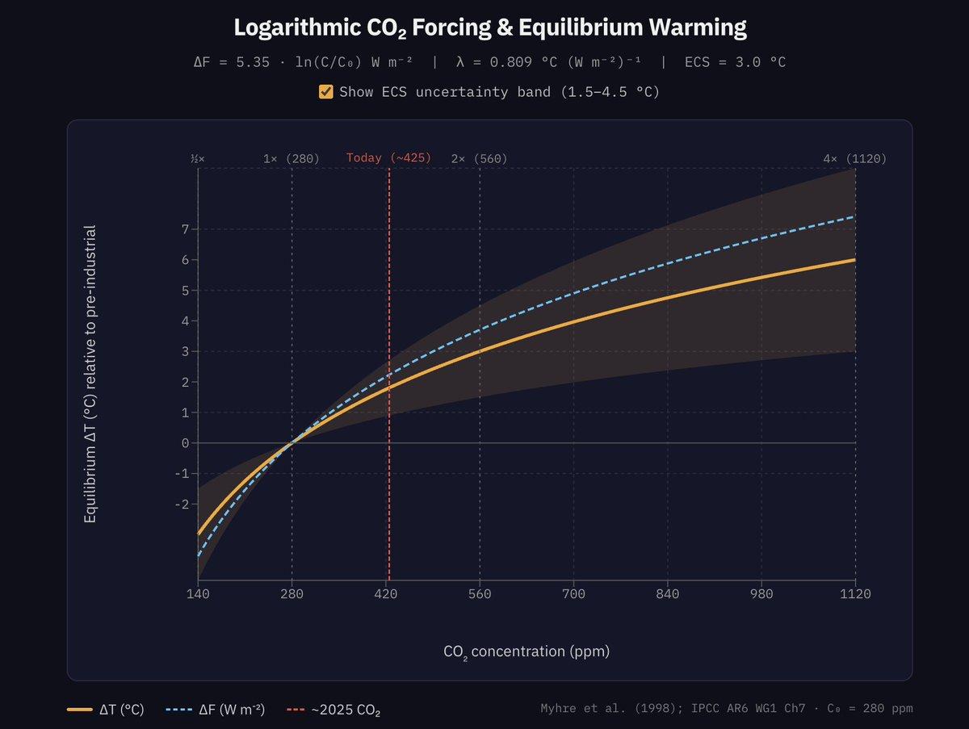Click the red dashed ~2025 CO₂ legend marker
This screenshot has height=729, width=969.
(293, 708)
